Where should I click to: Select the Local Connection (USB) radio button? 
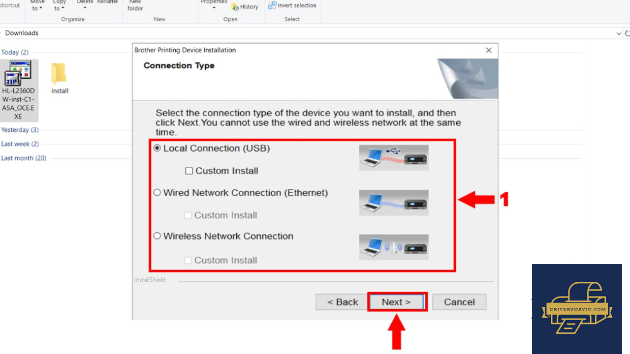click(x=157, y=148)
